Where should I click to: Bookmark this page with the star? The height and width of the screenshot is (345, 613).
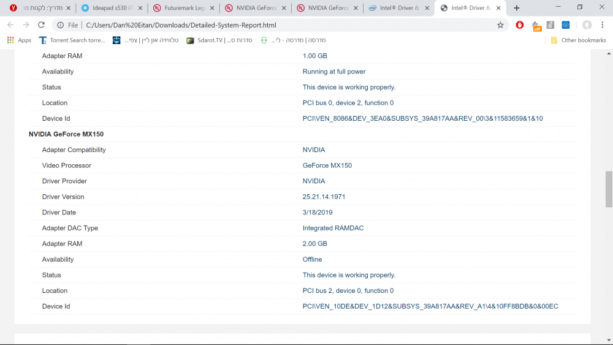coord(500,25)
